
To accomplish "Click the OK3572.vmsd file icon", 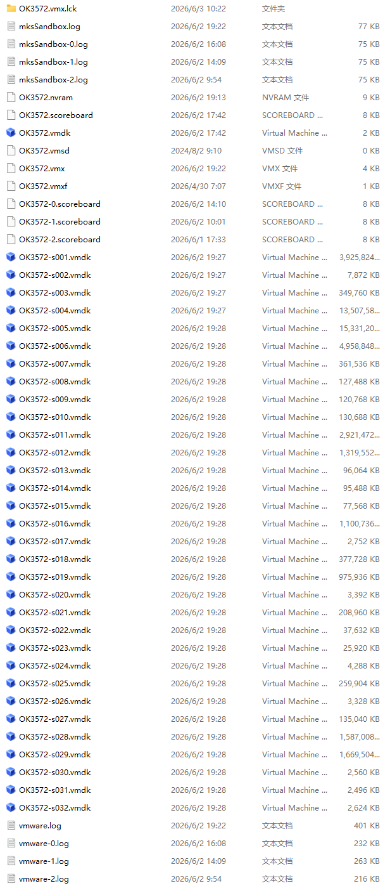I will coord(11,151).
